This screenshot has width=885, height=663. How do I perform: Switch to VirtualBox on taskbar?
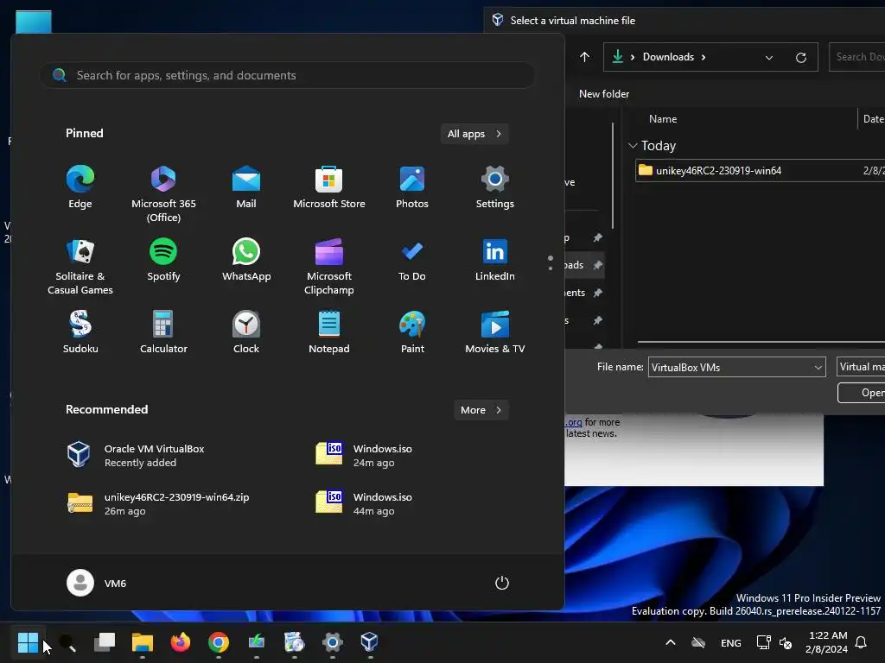pyautogui.click(x=370, y=642)
